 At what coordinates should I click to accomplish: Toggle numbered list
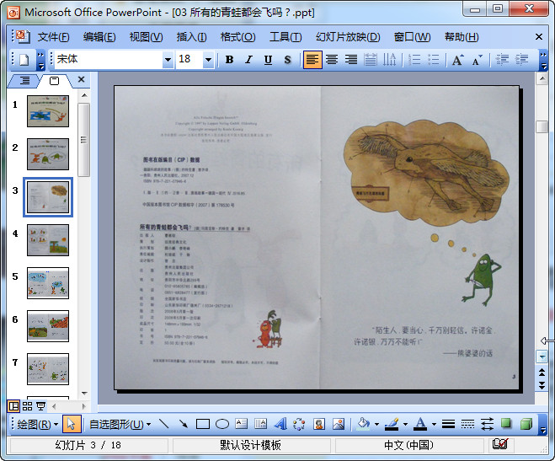click(414, 60)
